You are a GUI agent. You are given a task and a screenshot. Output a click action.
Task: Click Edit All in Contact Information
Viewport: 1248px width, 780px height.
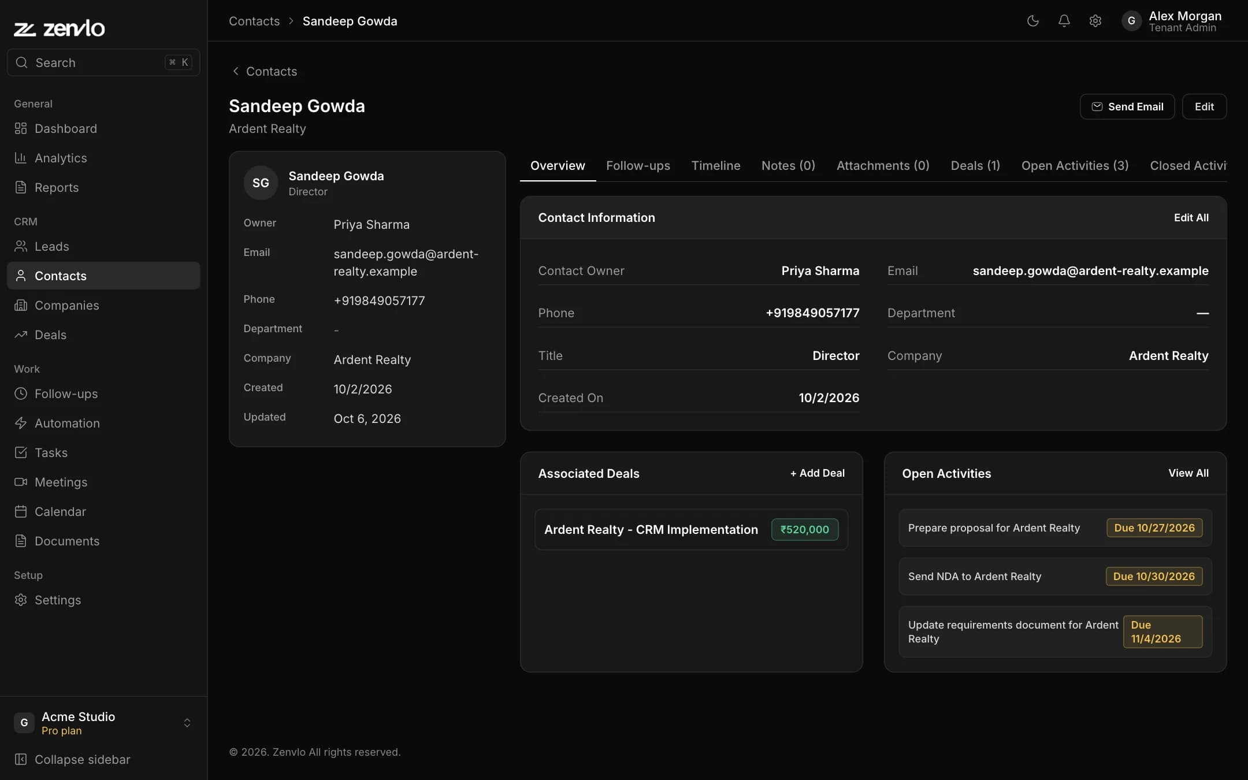click(1191, 218)
